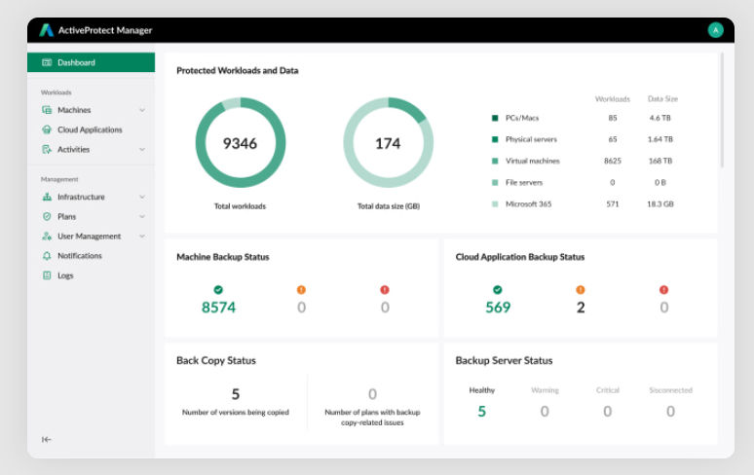
Task: Click the Notifications bell icon
Action: [x=47, y=256]
